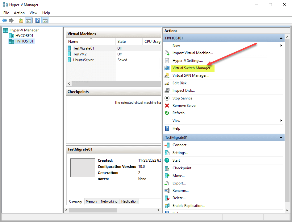Image resolution: width=292 pixels, height=222 pixels.
Task: Switch to the Networking tab
Action: click(109, 201)
